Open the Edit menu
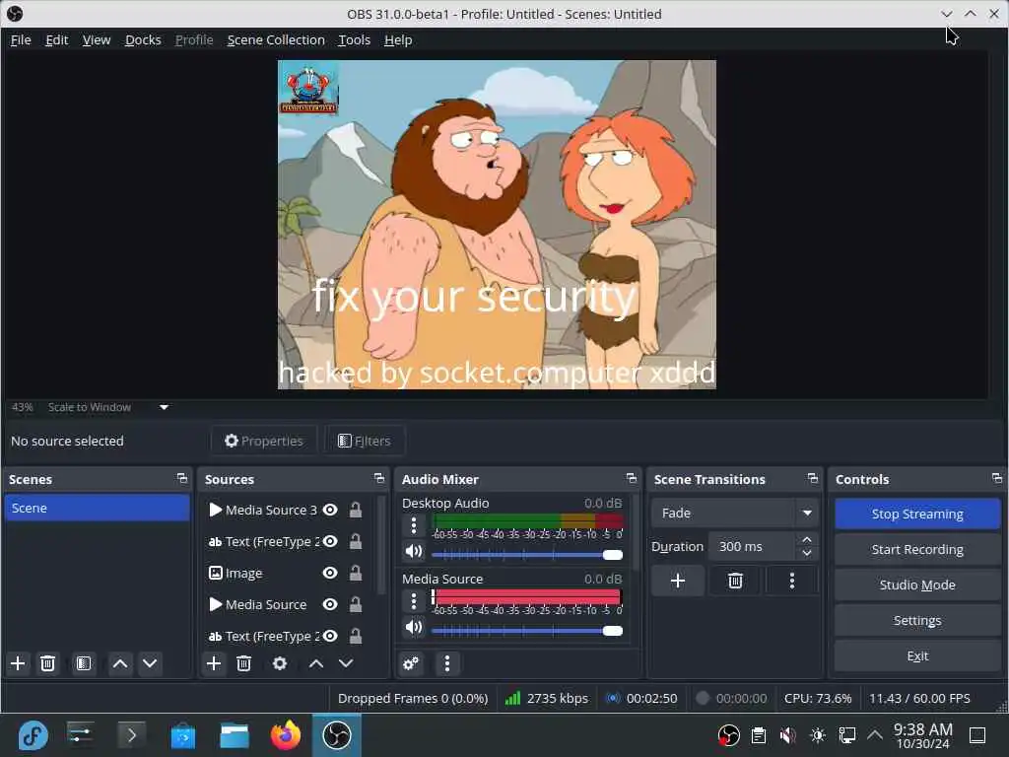Image resolution: width=1009 pixels, height=757 pixels. pos(56,39)
